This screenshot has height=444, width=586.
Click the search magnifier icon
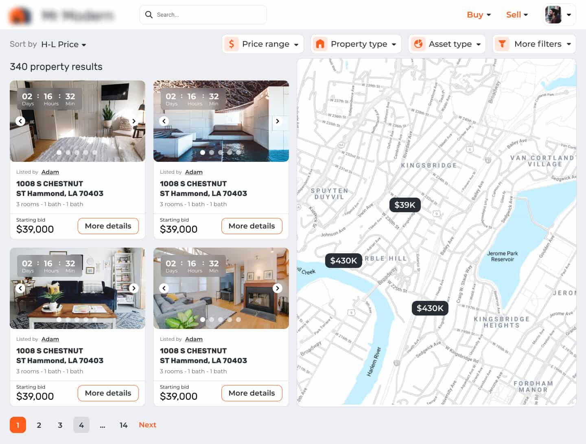tap(149, 15)
